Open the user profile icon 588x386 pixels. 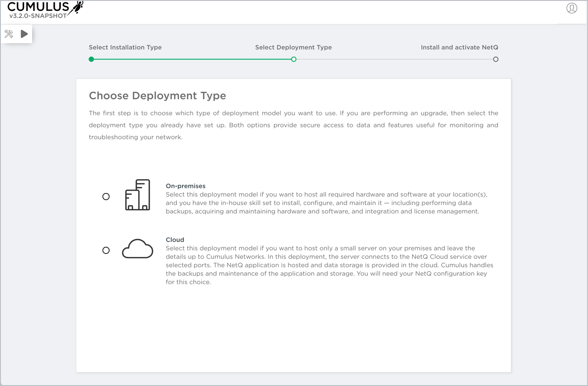click(x=572, y=8)
